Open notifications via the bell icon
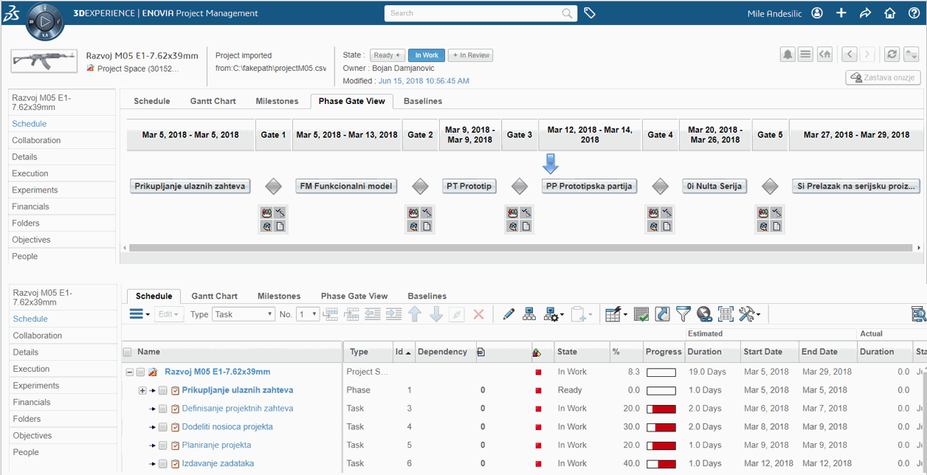Image resolution: width=927 pixels, height=475 pixels. pyautogui.click(x=789, y=54)
